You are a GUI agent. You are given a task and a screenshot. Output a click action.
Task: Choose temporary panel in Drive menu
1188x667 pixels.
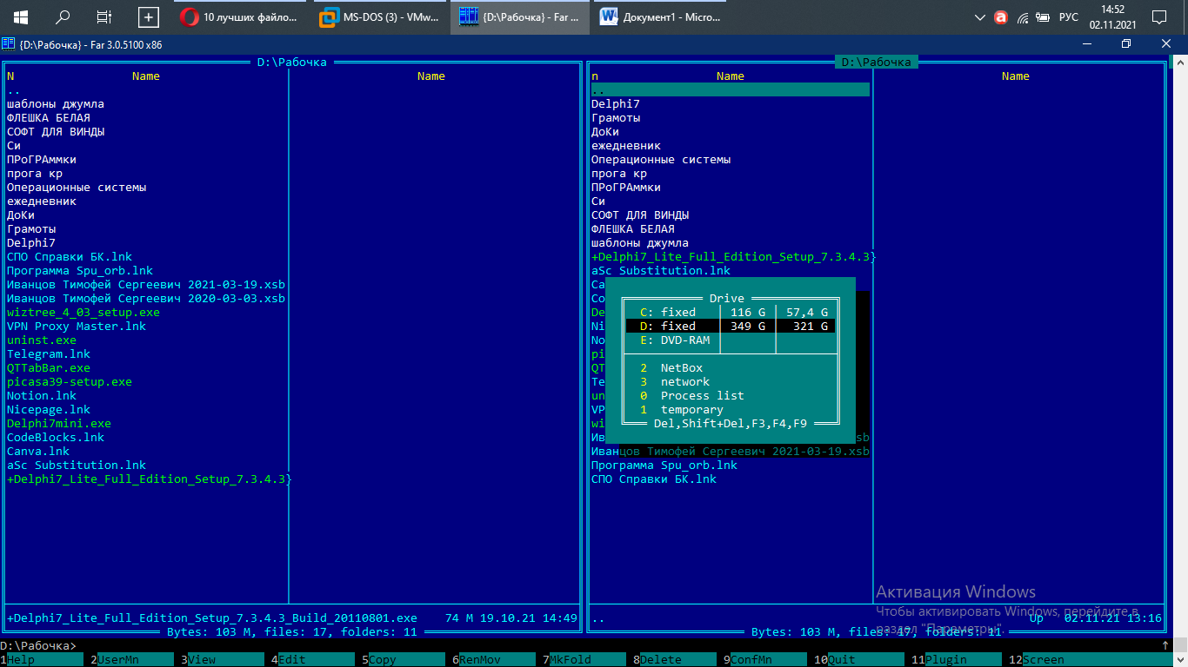(x=692, y=409)
